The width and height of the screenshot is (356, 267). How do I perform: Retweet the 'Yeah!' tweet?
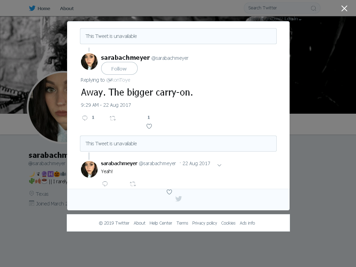pyautogui.click(x=133, y=184)
